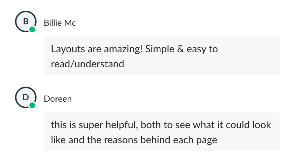Open the Billie Mc sender name

[x=60, y=23]
